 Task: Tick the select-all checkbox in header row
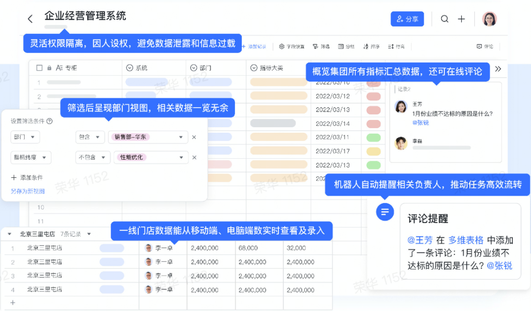(x=39, y=68)
